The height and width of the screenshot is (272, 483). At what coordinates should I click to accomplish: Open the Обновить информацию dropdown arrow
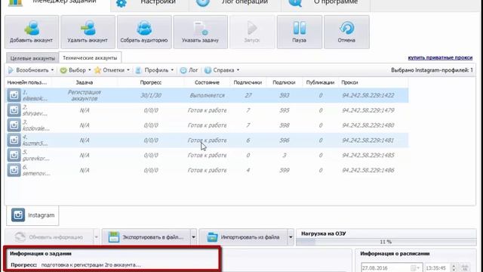point(96,237)
